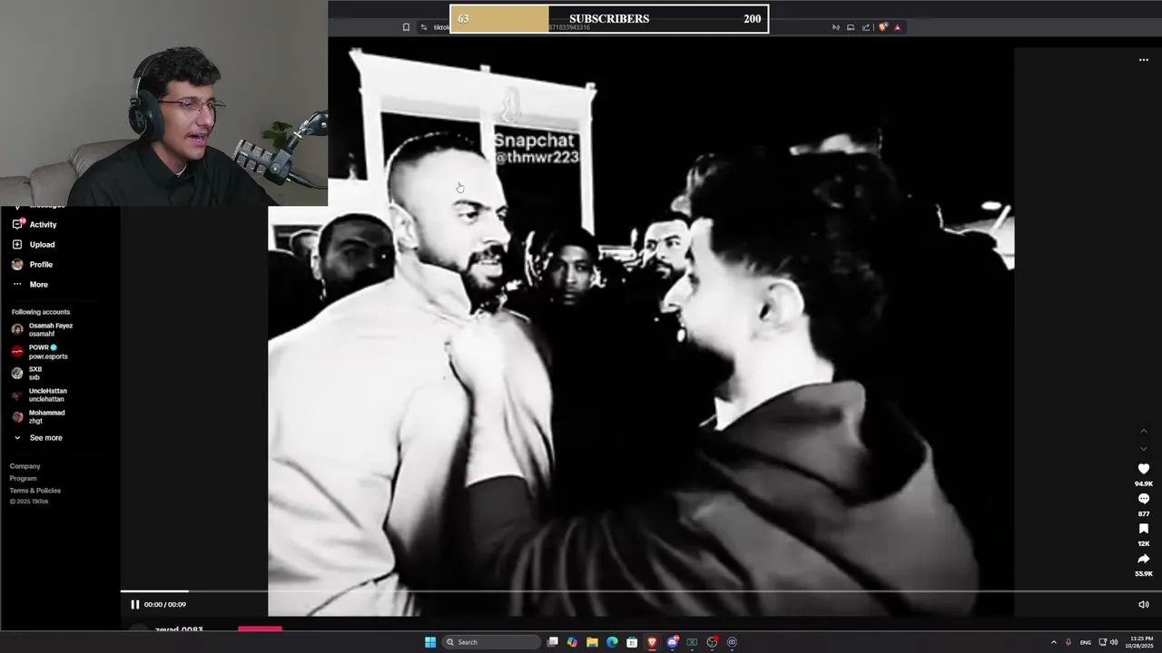Share the video with arrow icon
This screenshot has width=1162, height=653.
click(x=1144, y=559)
